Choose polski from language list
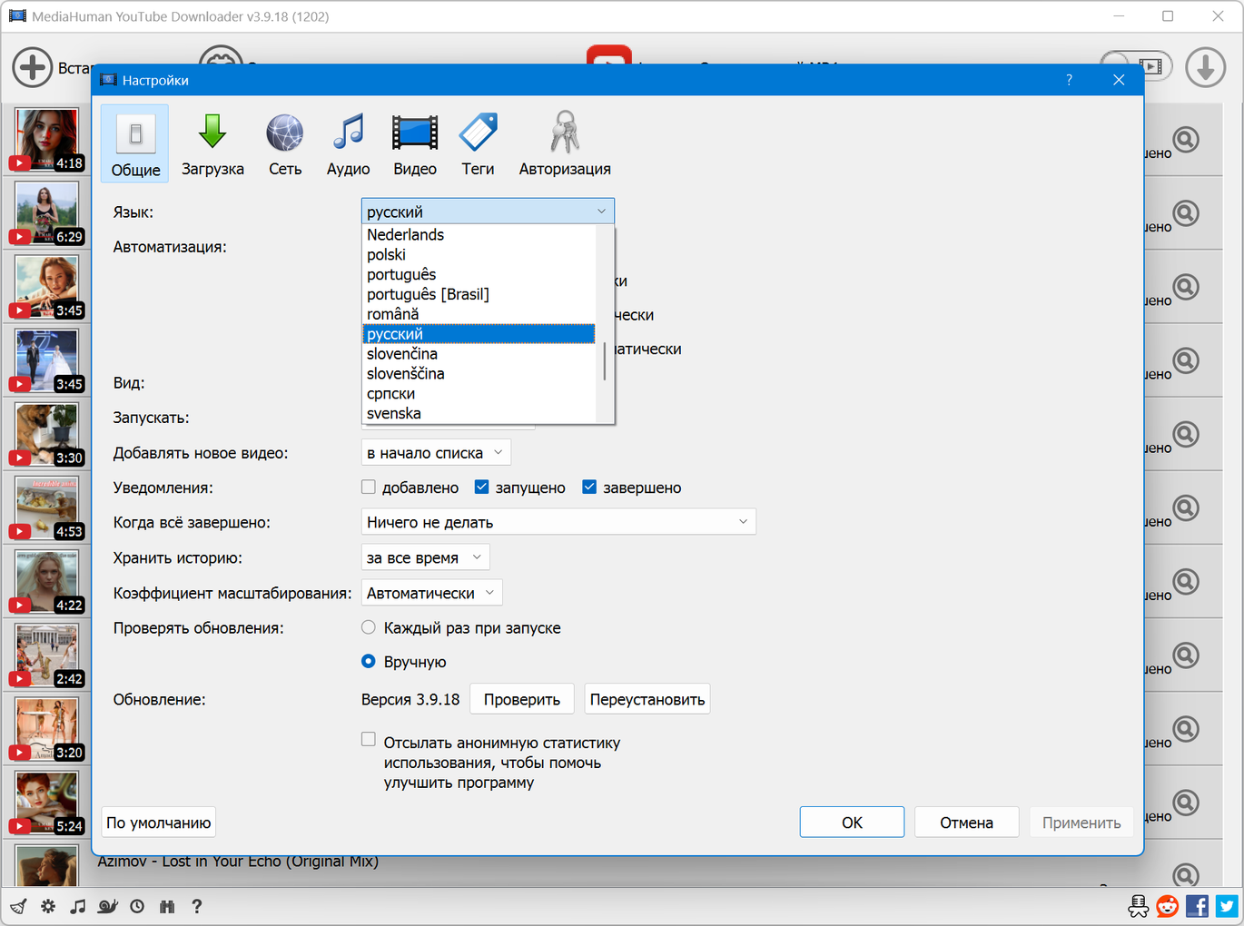Image resolution: width=1244 pixels, height=926 pixels. tap(387, 255)
